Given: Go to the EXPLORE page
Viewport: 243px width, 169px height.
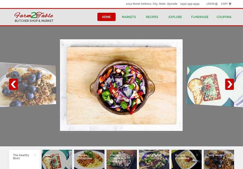Looking at the screenshot, I should pyautogui.click(x=175, y=17).
